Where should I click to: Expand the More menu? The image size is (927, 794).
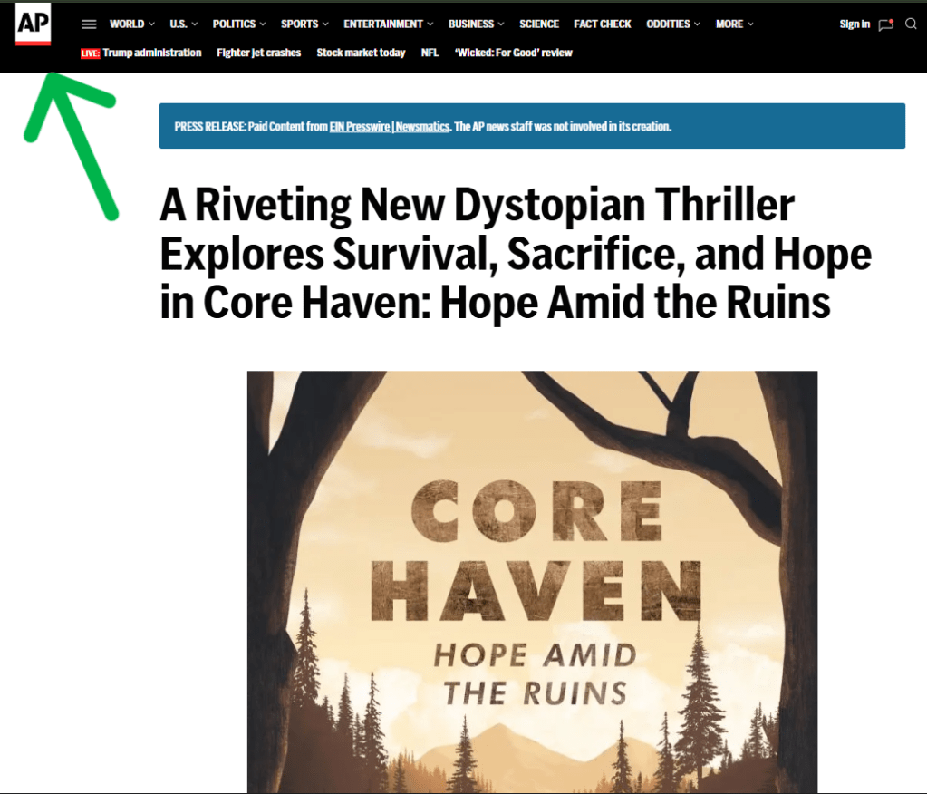(734, 24)
